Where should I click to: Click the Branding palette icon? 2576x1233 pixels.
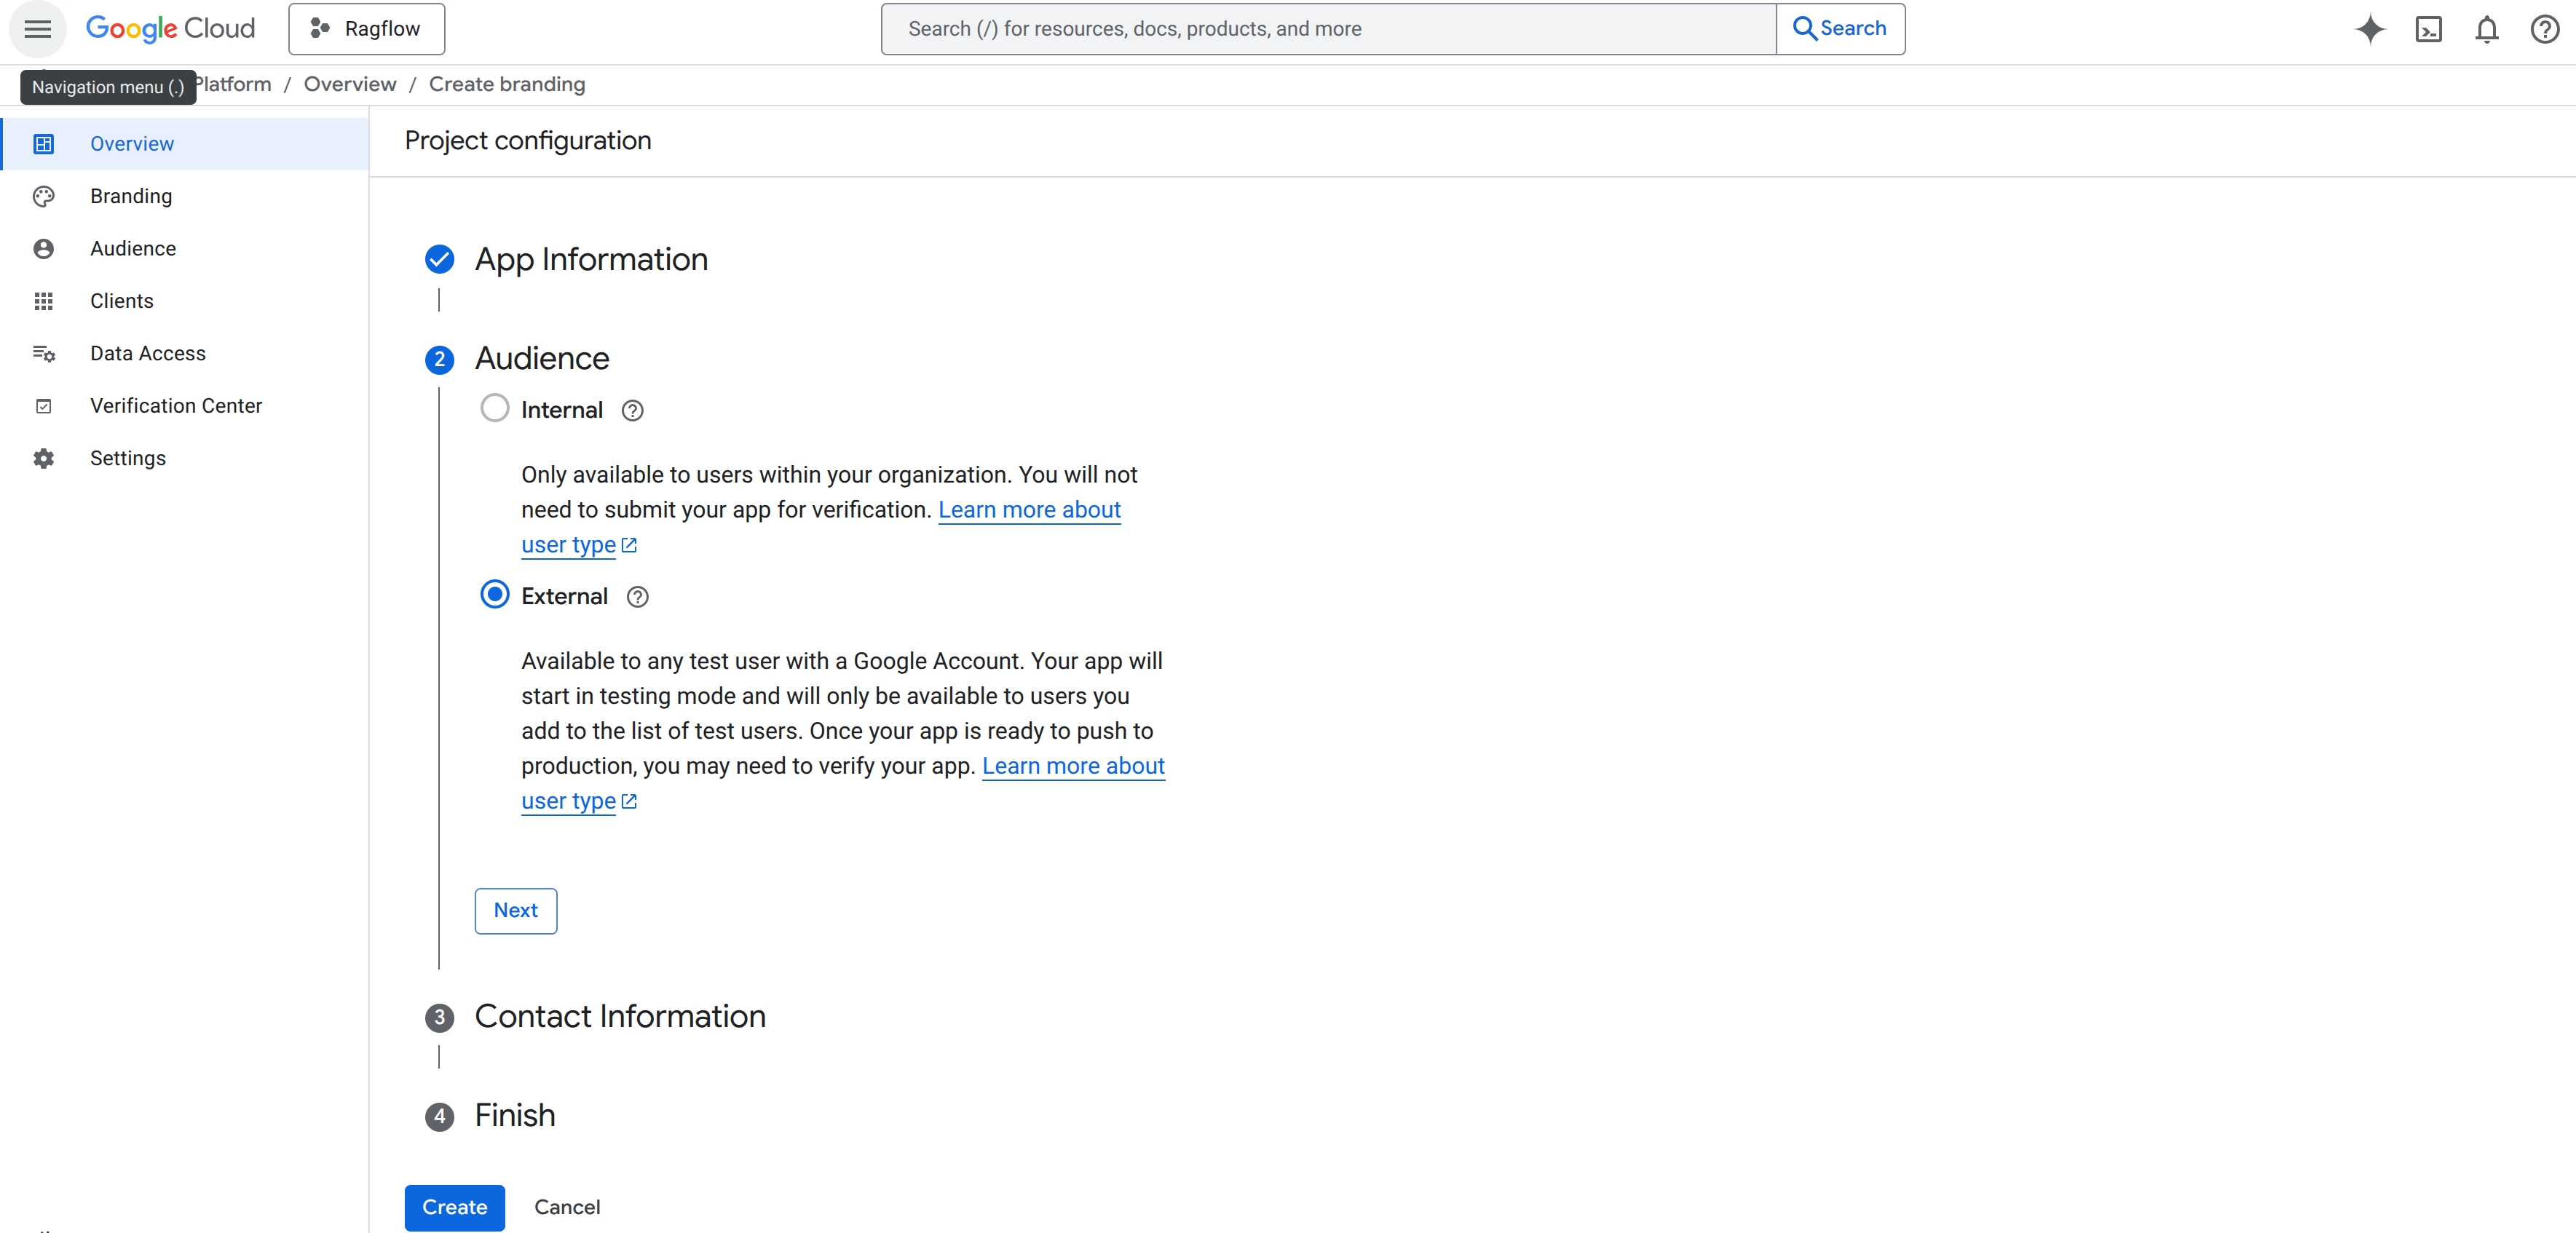click(43, 196)
